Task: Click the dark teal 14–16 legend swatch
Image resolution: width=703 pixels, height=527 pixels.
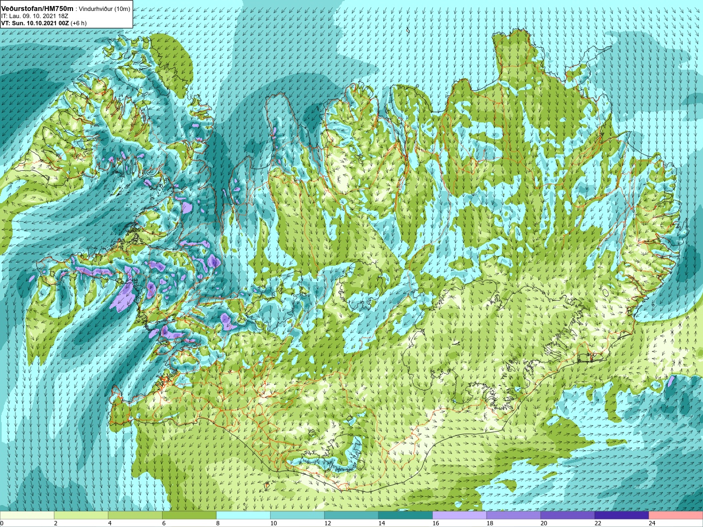Action: tap(405, 515)
